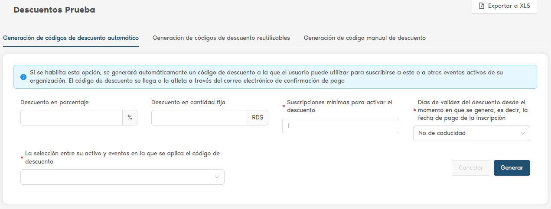
Task: Click the Suscripciones mínimas field showing 1
Action: tap(340, 125)
